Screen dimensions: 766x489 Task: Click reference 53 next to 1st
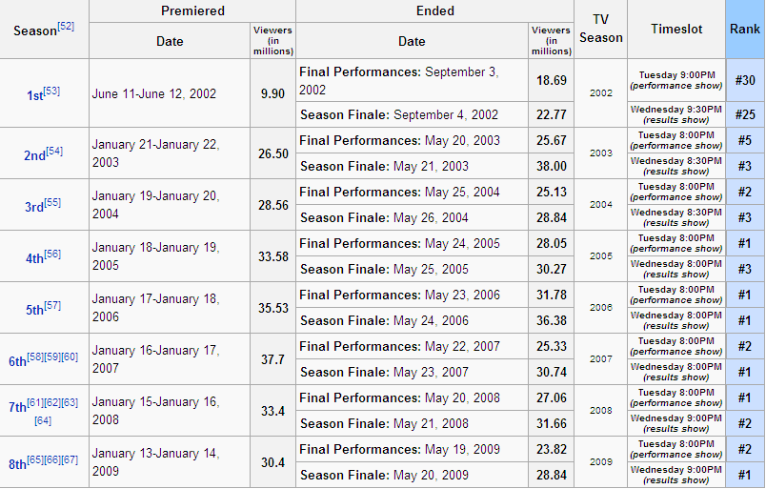tap(51, 91)
